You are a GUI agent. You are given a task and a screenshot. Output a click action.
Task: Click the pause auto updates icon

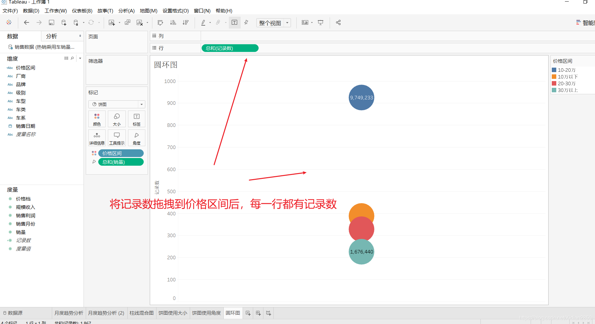coord(76,22)
